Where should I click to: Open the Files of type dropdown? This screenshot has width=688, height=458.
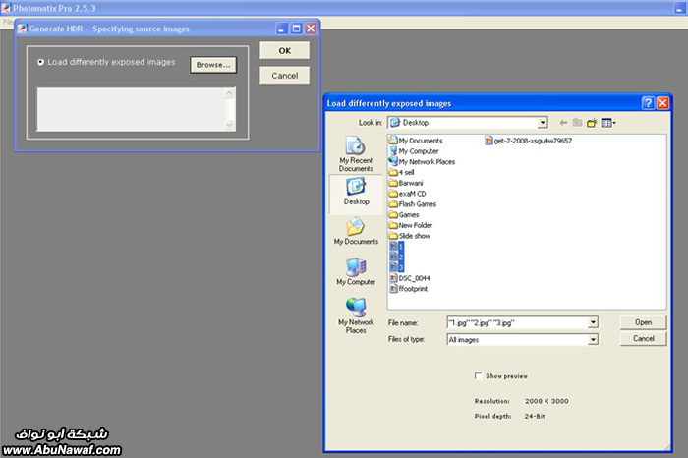pyautogui.click(x=593, y=340)
